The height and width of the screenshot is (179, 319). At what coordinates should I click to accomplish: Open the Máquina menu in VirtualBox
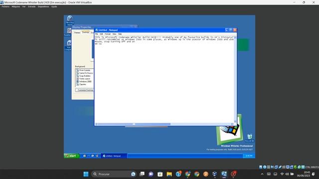pos(15,6)
